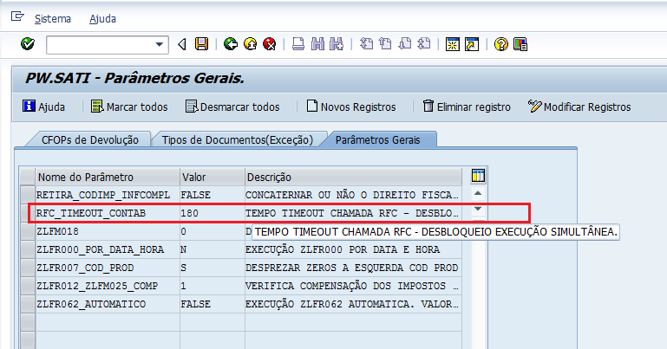Screen dimensions: 667x349
Task: Click the Marcar todos button
Action: pyautogui.click(x=129, y=107)
